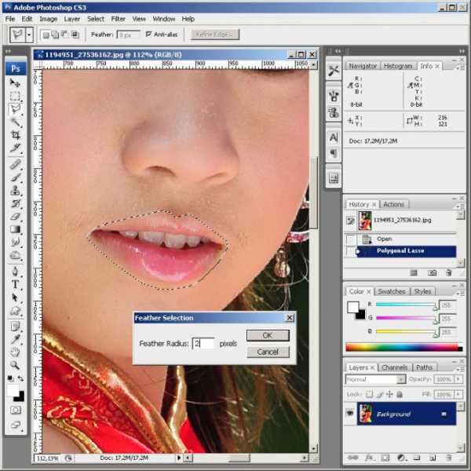Click the Feather Radius input field
471x471 pixels.
[x=203, y=344]
